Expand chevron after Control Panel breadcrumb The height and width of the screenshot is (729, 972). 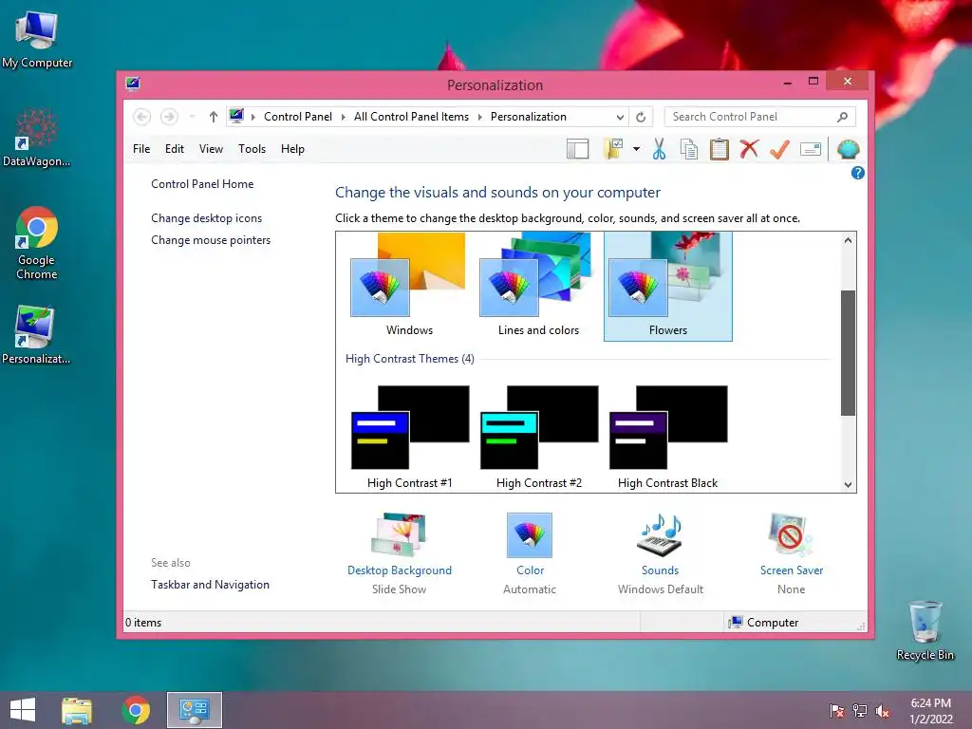pos(343,117)
